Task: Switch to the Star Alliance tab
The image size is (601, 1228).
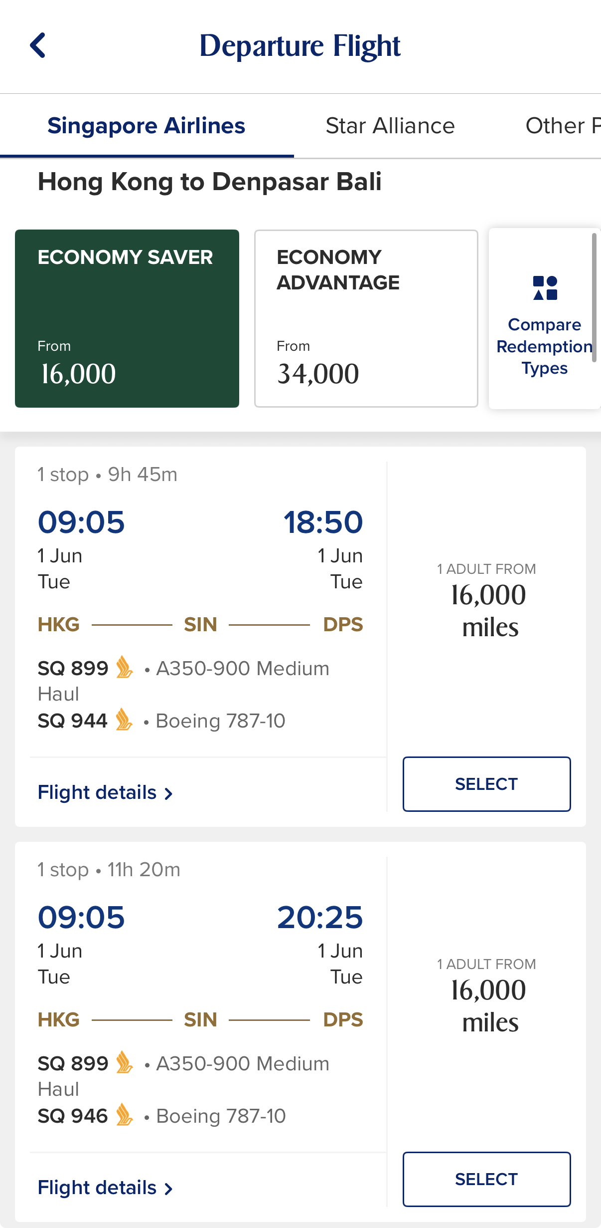Action: click(390, 126)
